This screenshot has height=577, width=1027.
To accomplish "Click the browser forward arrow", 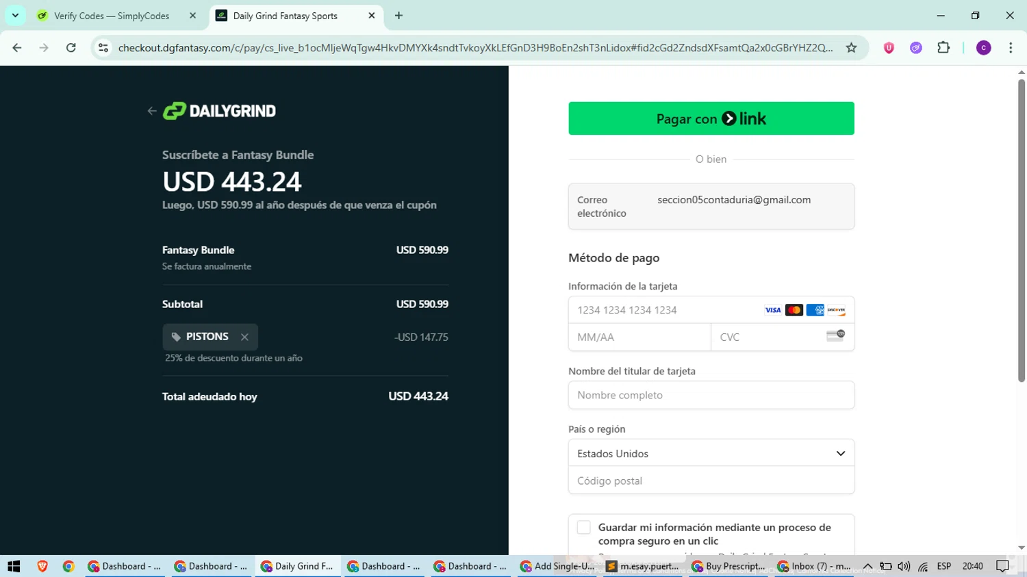I will 44,47.
